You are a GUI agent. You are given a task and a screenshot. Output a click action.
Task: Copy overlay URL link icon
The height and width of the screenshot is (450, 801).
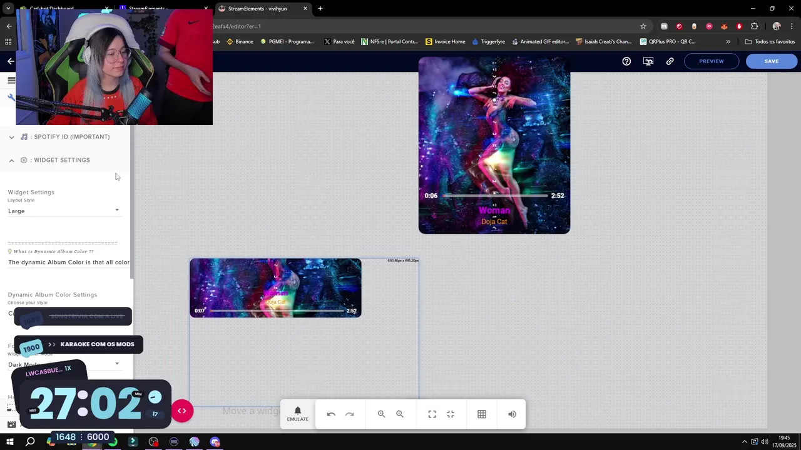pyautogui.click(x=670, y=61)
